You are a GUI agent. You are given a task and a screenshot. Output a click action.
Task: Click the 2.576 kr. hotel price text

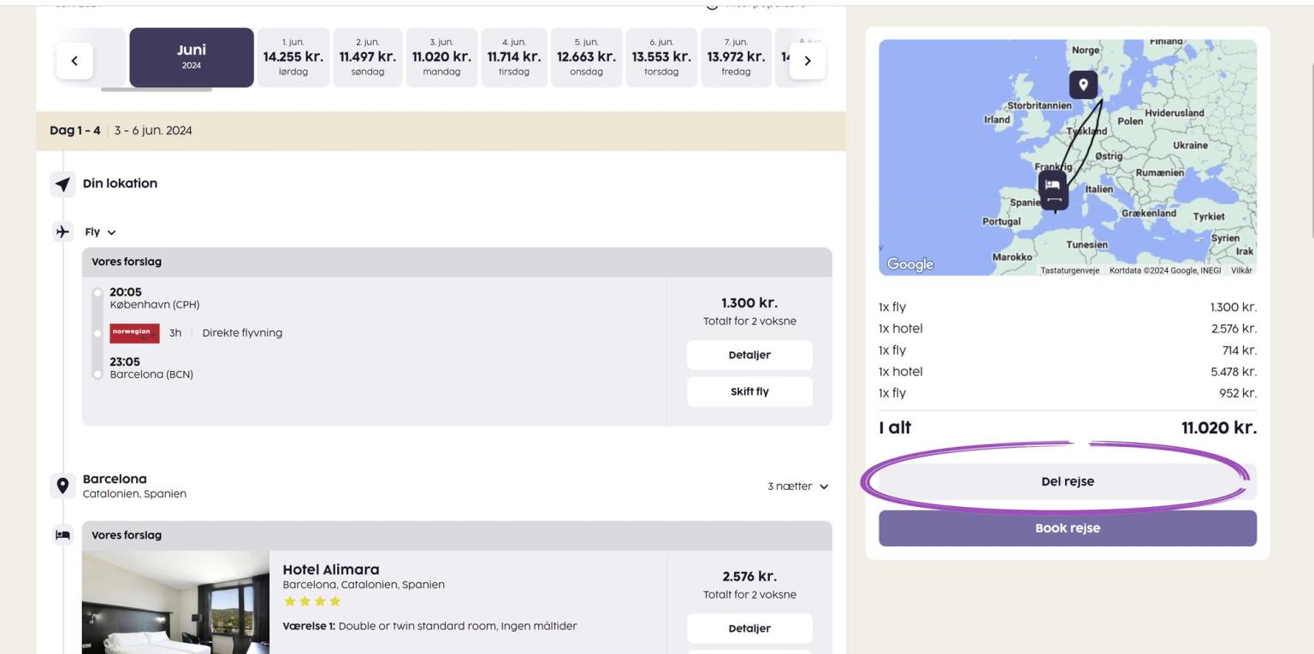(749, 576)
